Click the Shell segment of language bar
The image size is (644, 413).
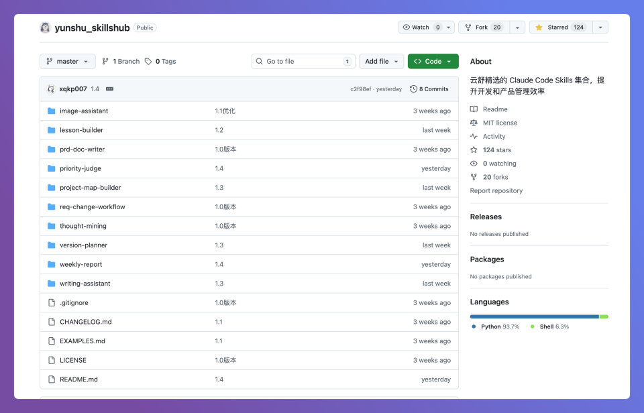[604, 316]
